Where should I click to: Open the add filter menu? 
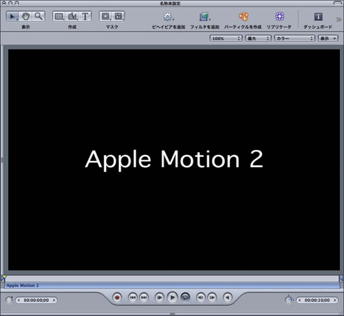(204, 17)
